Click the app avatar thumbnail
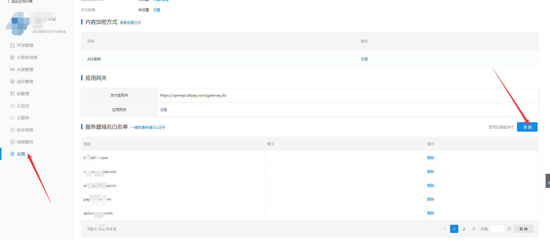The height and width of the screenshot is (240, 550). [18, 24]
